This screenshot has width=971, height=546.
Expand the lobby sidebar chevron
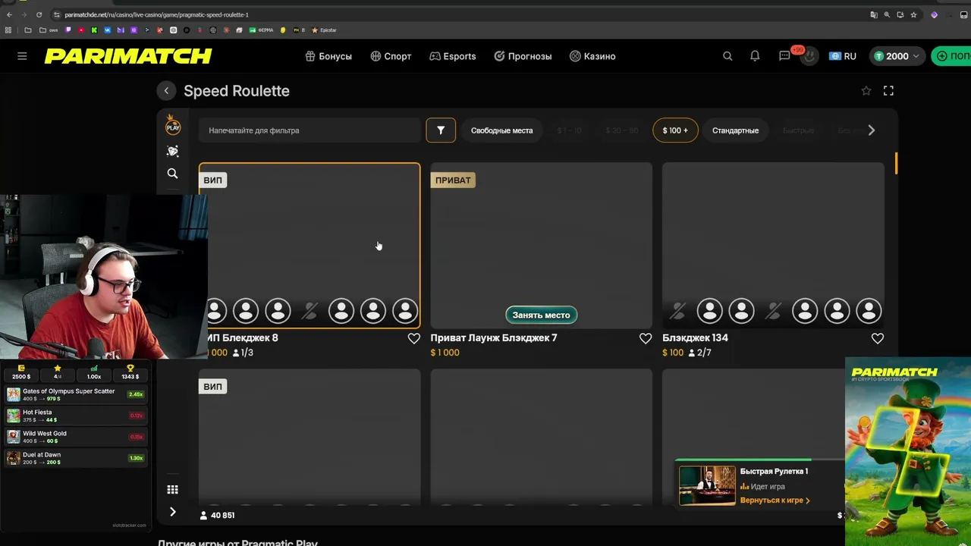click(x=173, y=512)
